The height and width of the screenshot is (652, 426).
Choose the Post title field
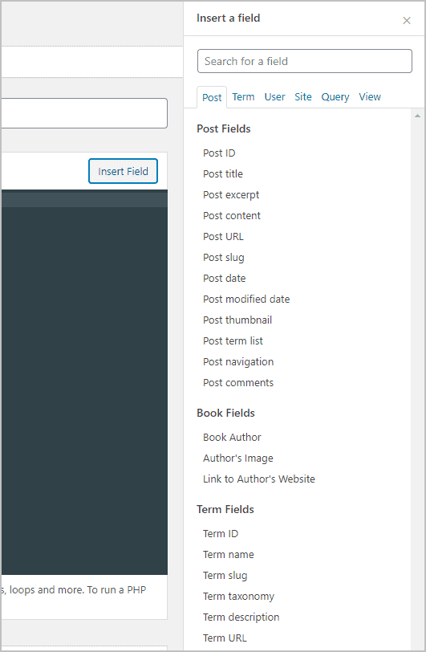click(223, 173)
